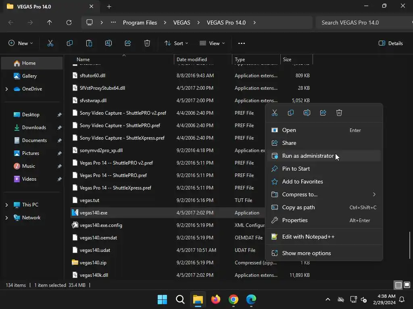The height and width of the screenshot is (309, 413).
Task: Open taskbar Search
Action: pyautogui.click(x=180, y=299)
